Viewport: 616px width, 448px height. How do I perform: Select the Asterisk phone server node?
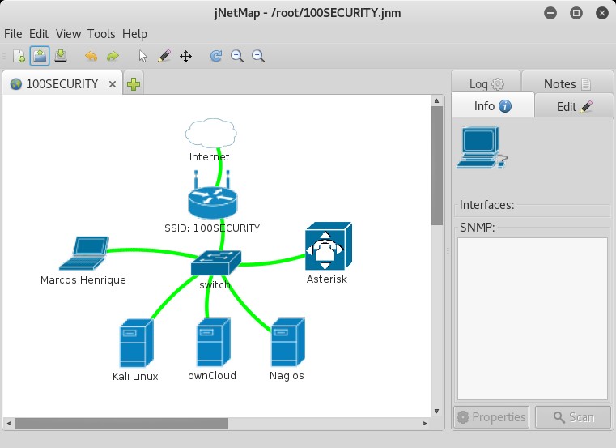pos(329,246)
